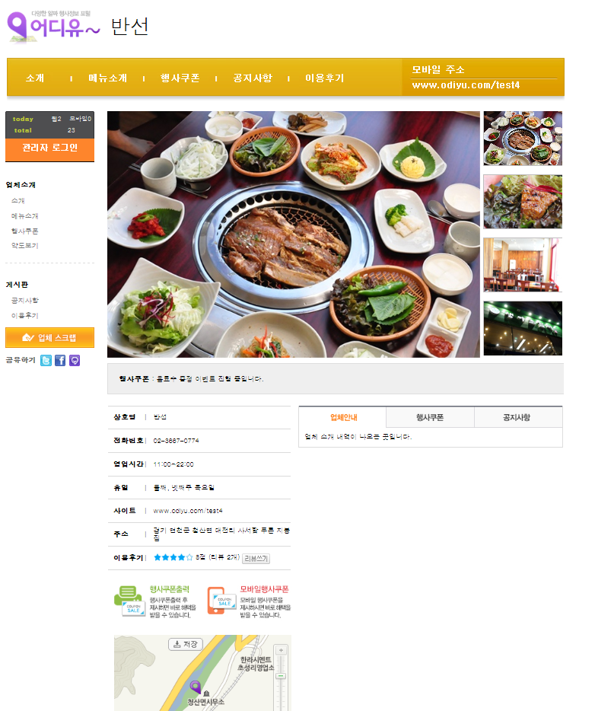Select the grilled meat close-up thumbnail
This screenshot has width=595, height=711.
(x=523, y=202)
